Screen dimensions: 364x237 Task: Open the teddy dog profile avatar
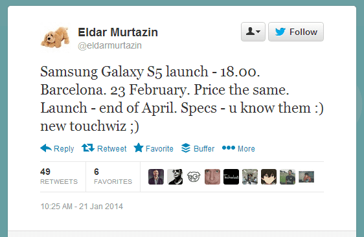point(56,38)
